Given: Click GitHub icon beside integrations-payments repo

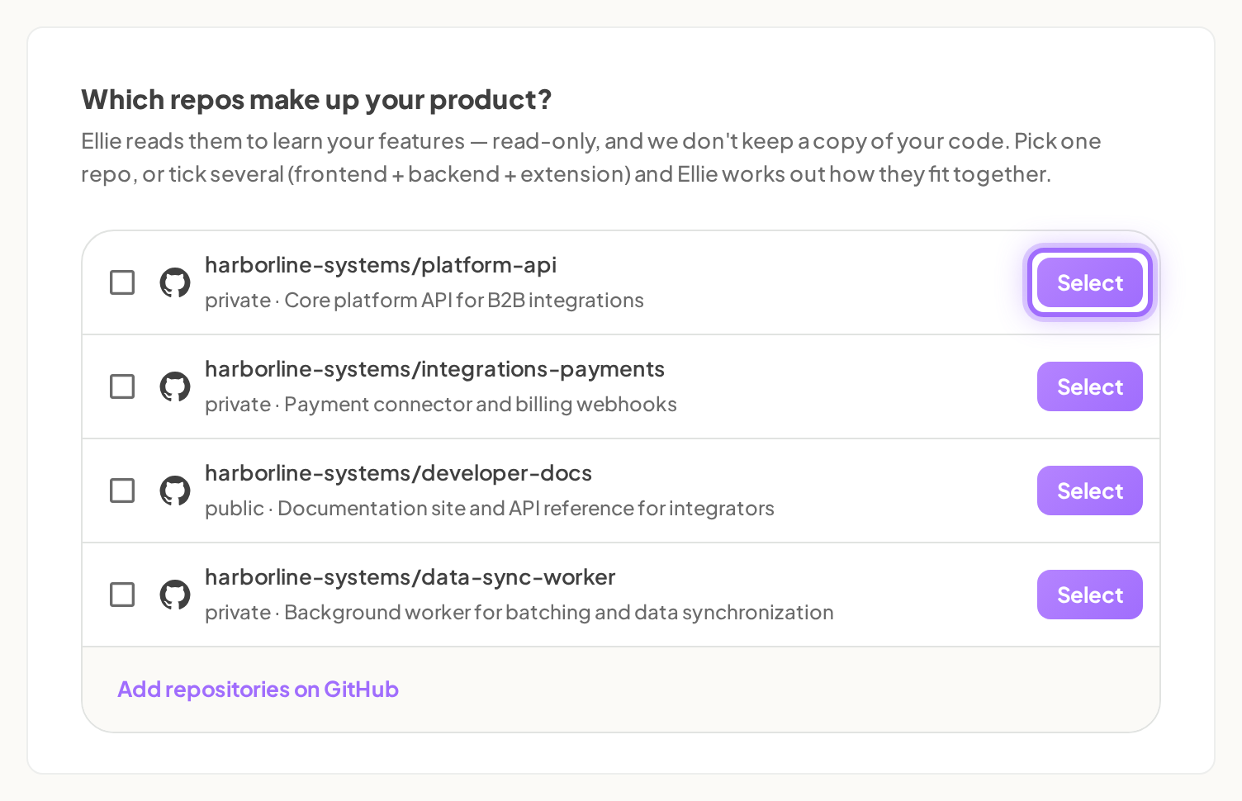Looking at the screenshot, I should pyautogui.click(x=175, y=386).
